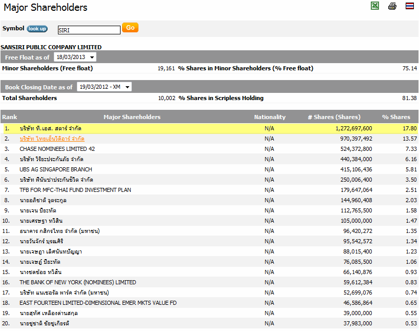The height and width of the screenshot is (331, 419).
Task: Open the symbol look up button
Action: point(37,29)
